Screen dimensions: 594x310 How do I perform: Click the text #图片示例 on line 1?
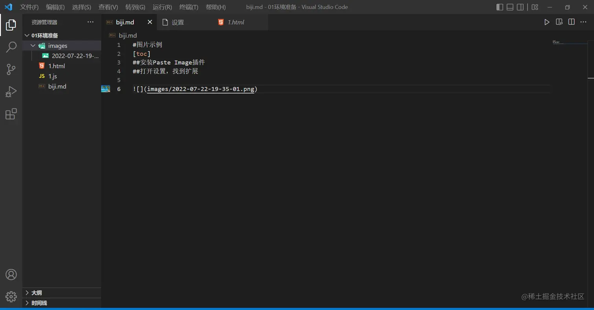147,45
